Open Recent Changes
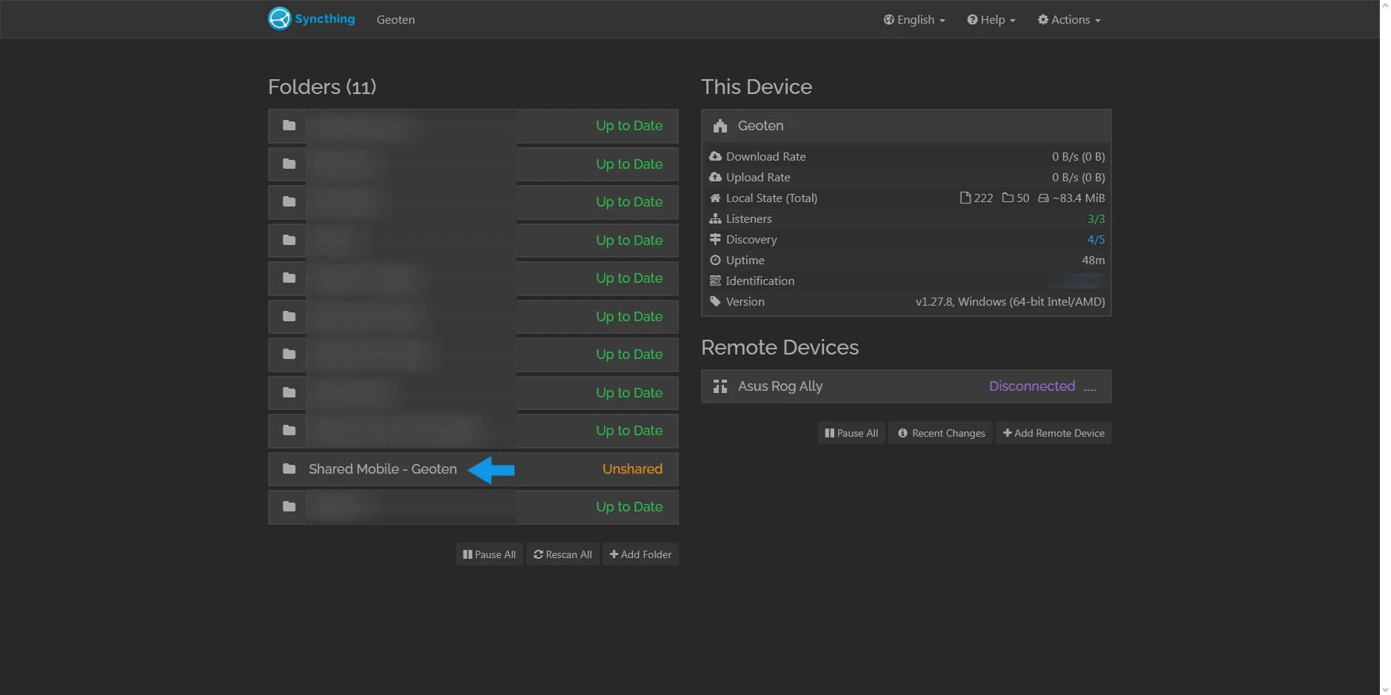This screenshot has height=695, width=1391. [940, 432]
